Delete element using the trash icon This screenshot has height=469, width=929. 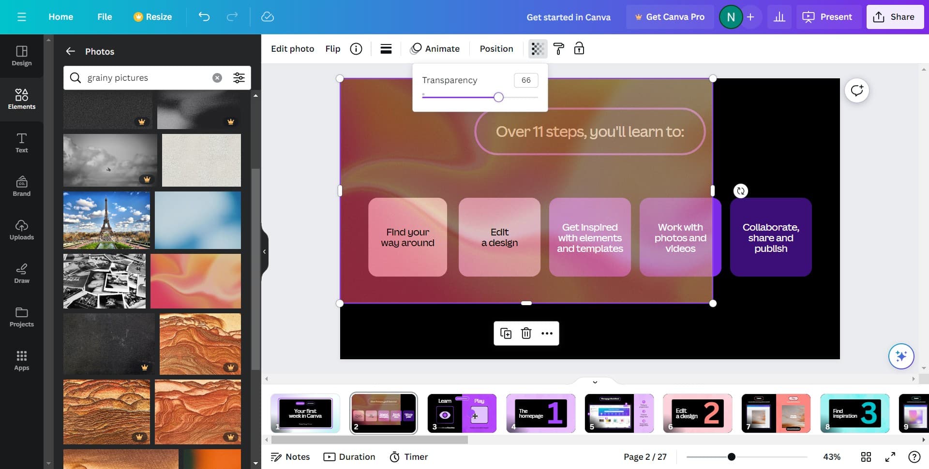point(526,333)
